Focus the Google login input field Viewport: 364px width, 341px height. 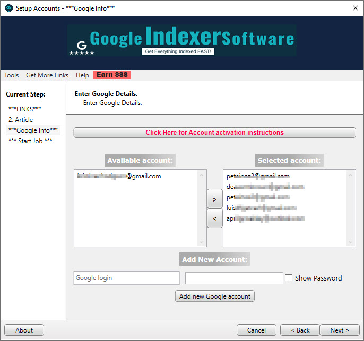pos(126,278)
